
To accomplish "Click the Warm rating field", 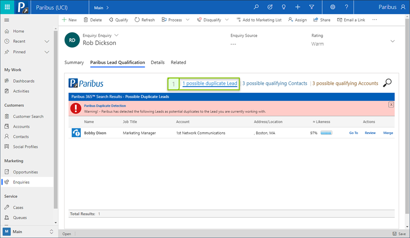I will tap(318, 44).
